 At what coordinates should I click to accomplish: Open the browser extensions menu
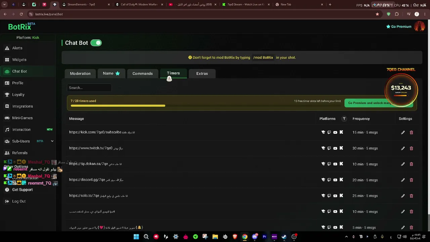[x=397, y=14]
